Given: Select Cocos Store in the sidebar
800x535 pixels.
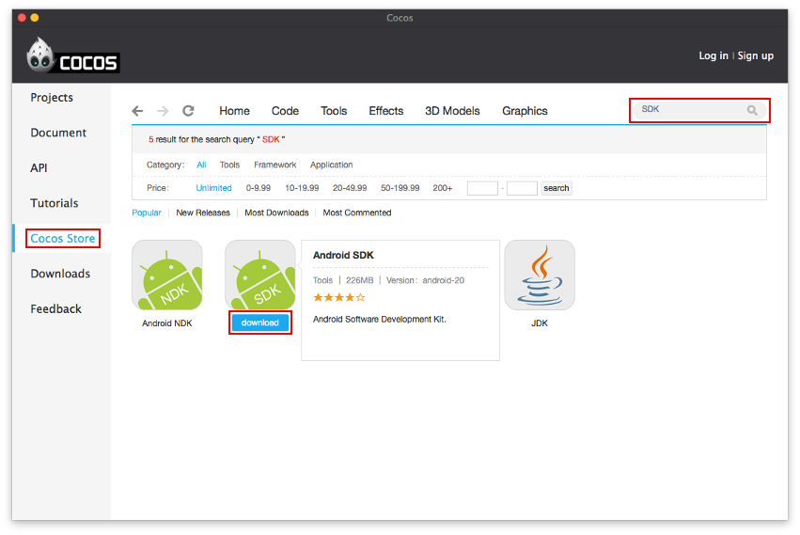Looking at the screenshot, I should [63, 239].
